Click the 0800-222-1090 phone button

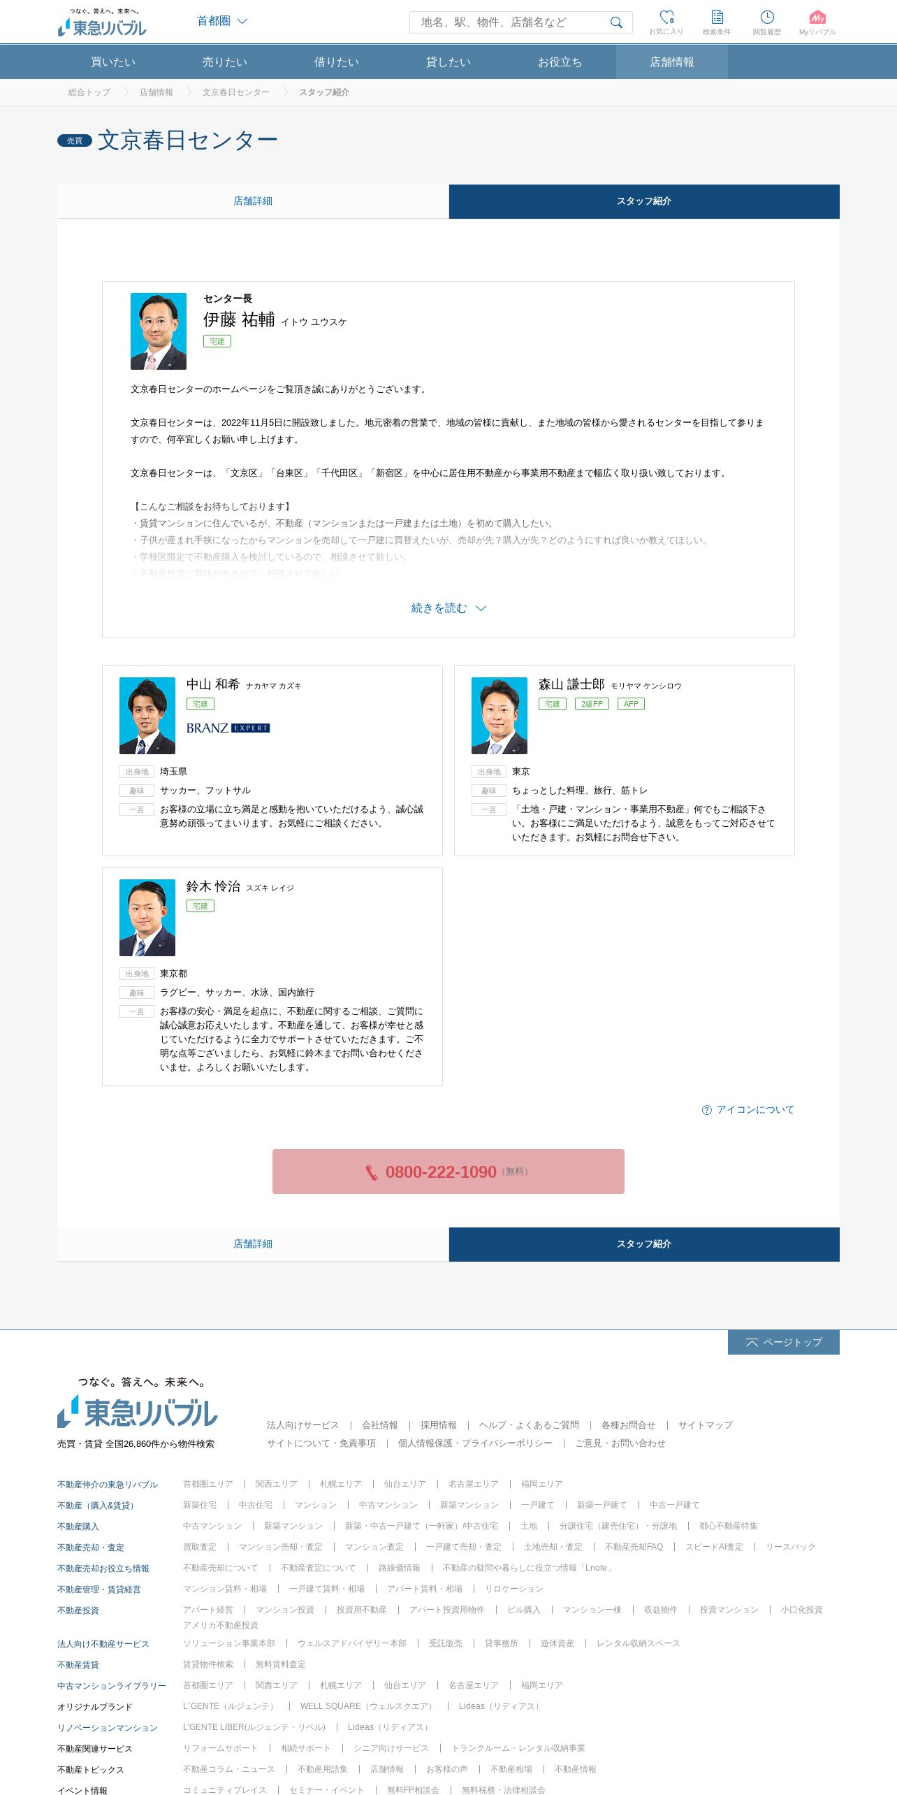[x=449, y=1172]
